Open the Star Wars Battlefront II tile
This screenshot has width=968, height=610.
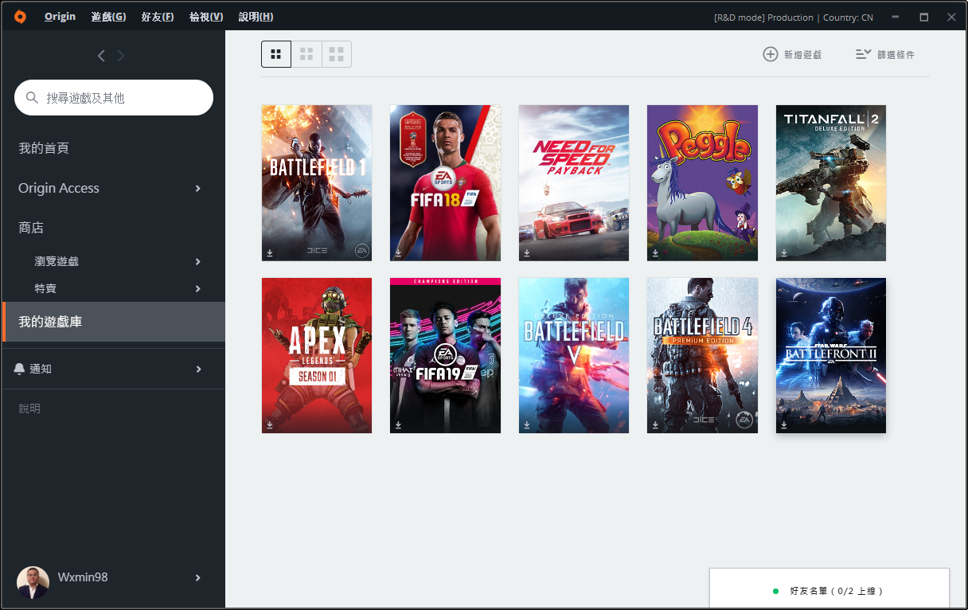click(831, 356)
